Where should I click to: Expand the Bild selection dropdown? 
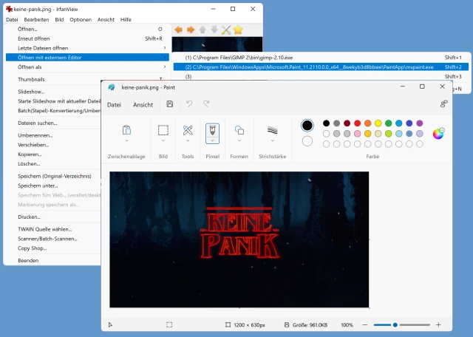coord(163,140)
